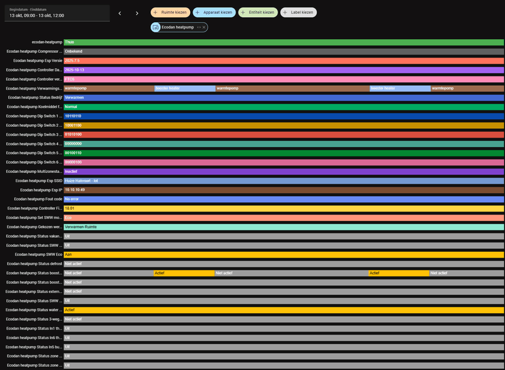Select the Ecodan heatpump Compressor label
This screenshot has height=370, width=505.
pyautogui.click(x=35, y=52)
